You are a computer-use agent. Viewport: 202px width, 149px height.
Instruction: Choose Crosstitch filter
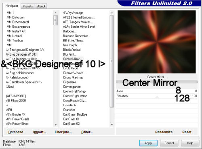pyautogui.click(x=69, y=105)
